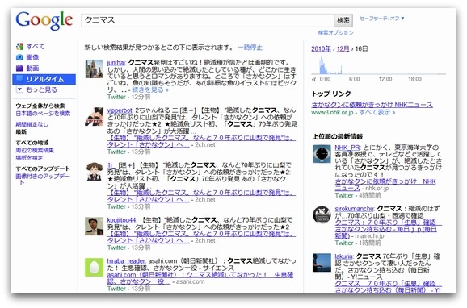Viewport: 467px width, 308px height.
Task: Click 一時停止 to pause updates
Action: point(250,48)
